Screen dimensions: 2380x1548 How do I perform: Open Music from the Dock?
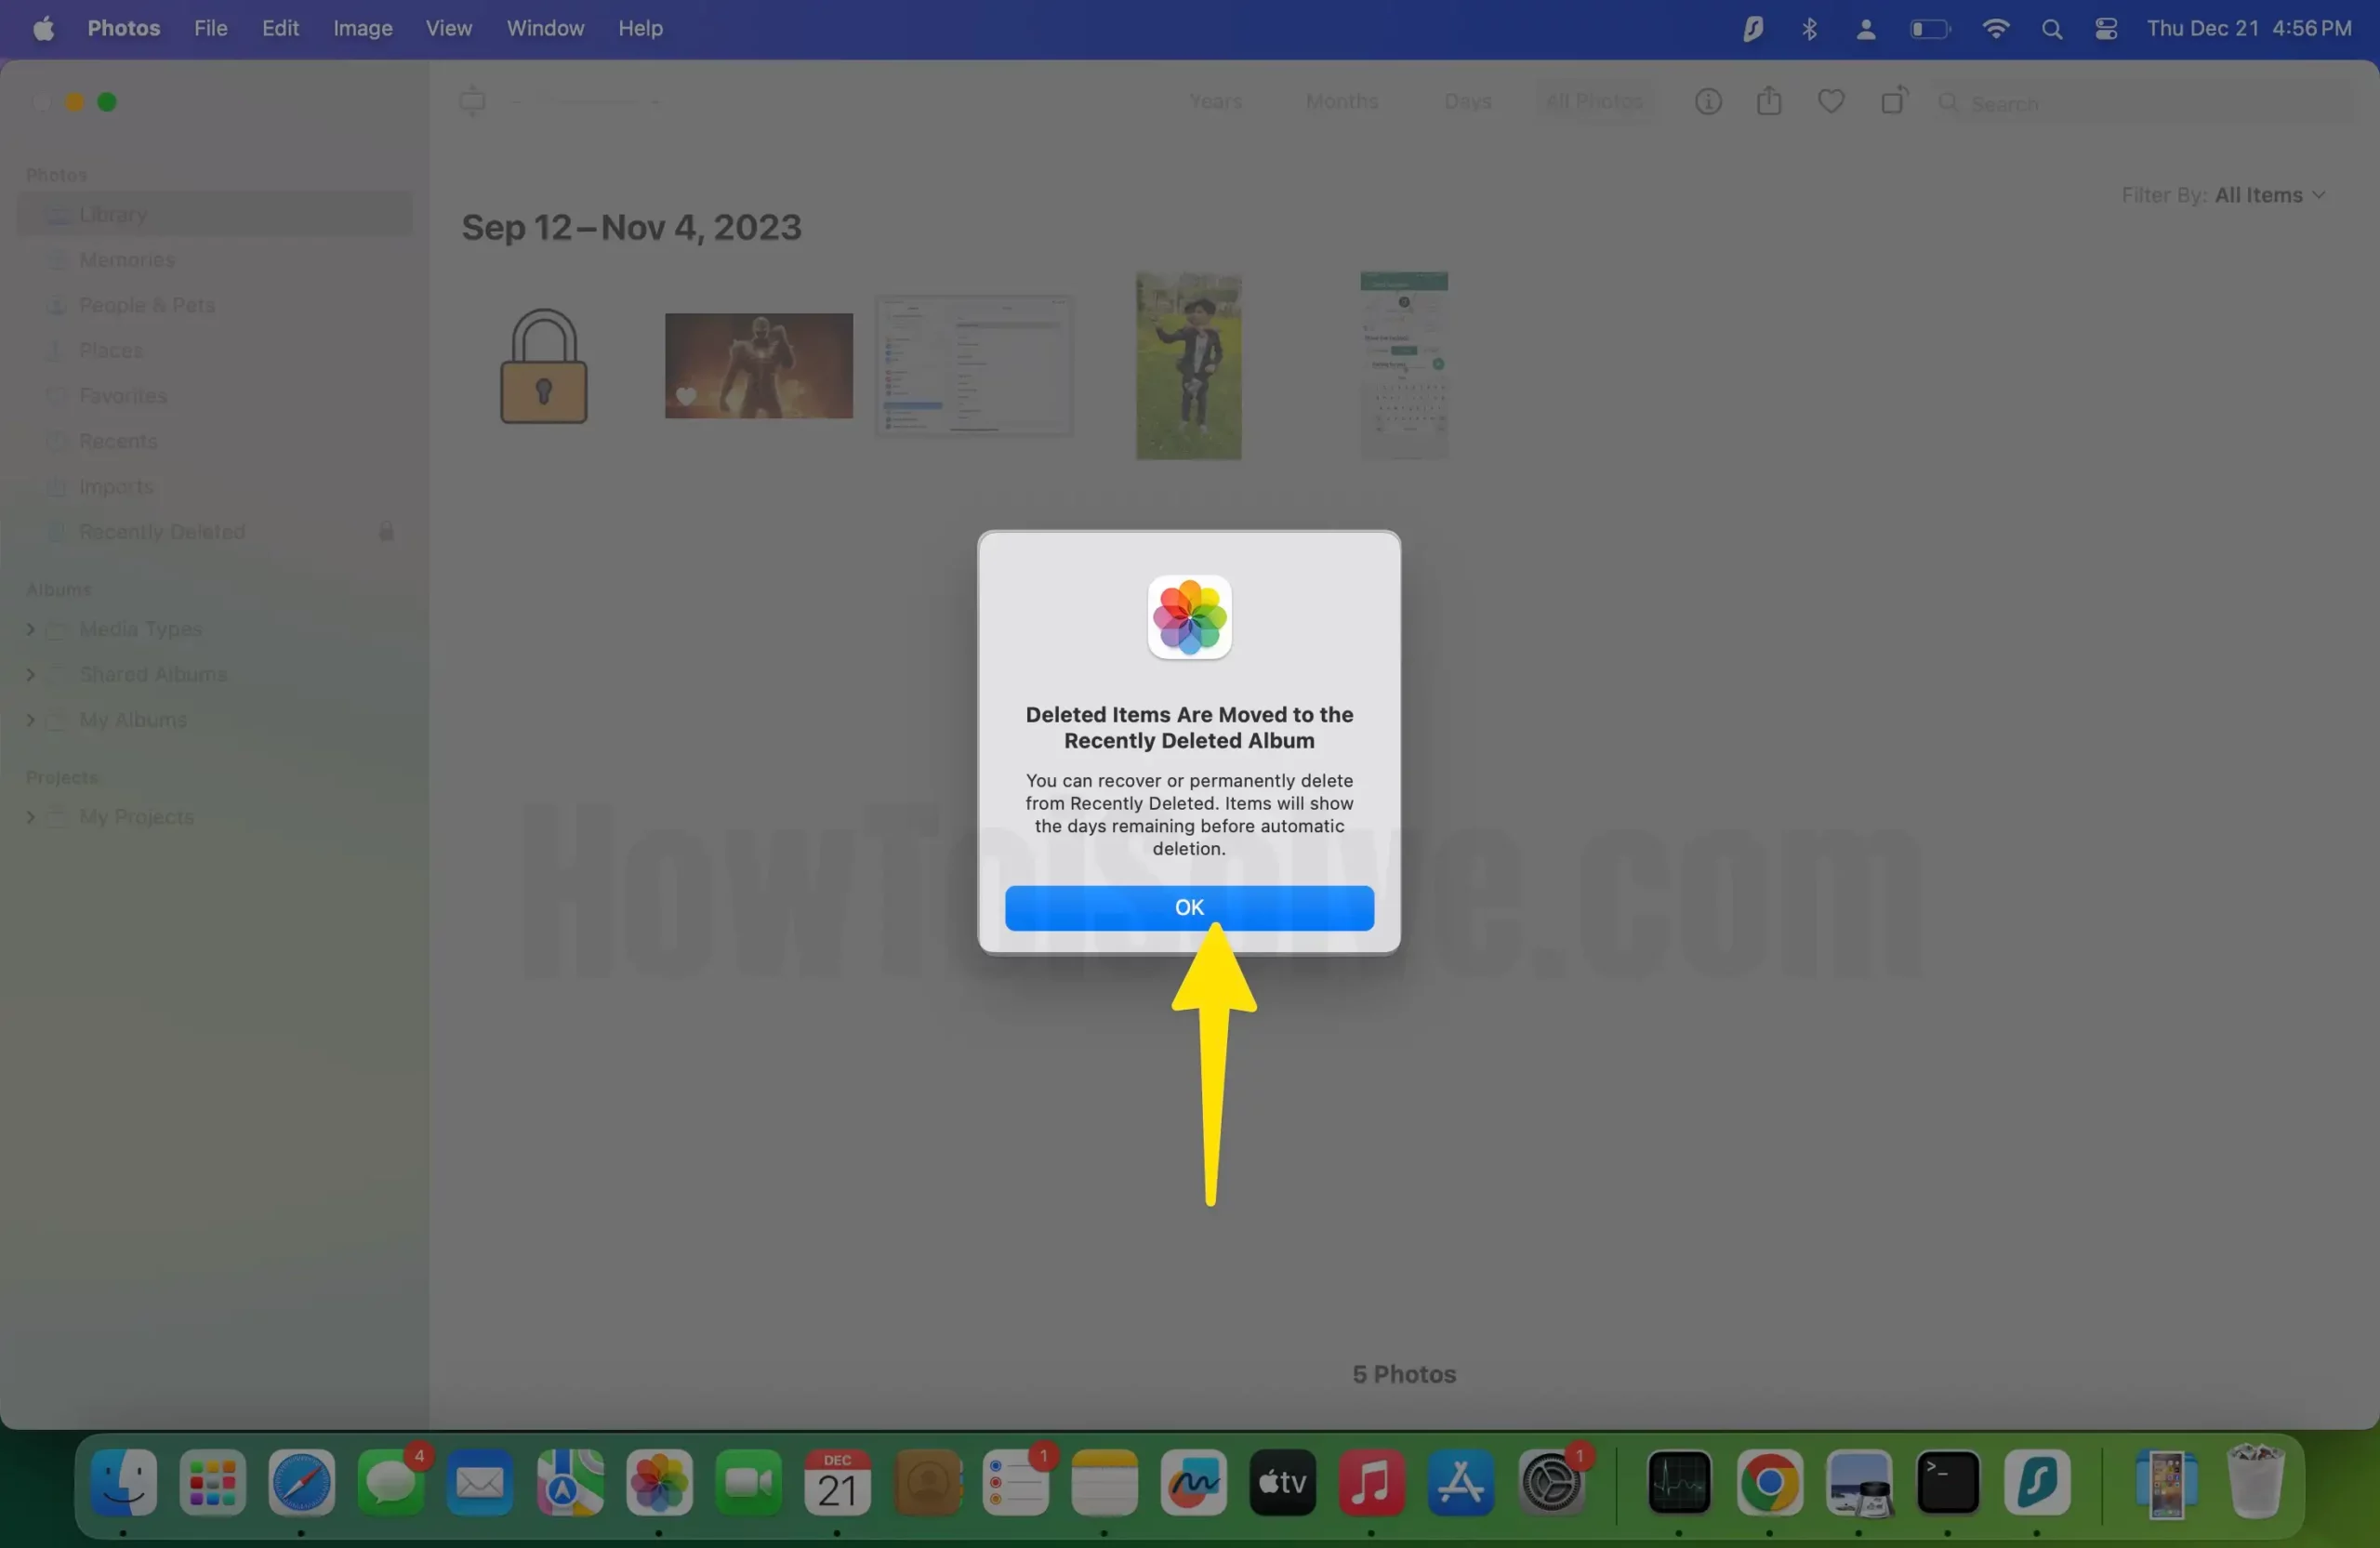pyautogui.click(x=1372, y=1482)
